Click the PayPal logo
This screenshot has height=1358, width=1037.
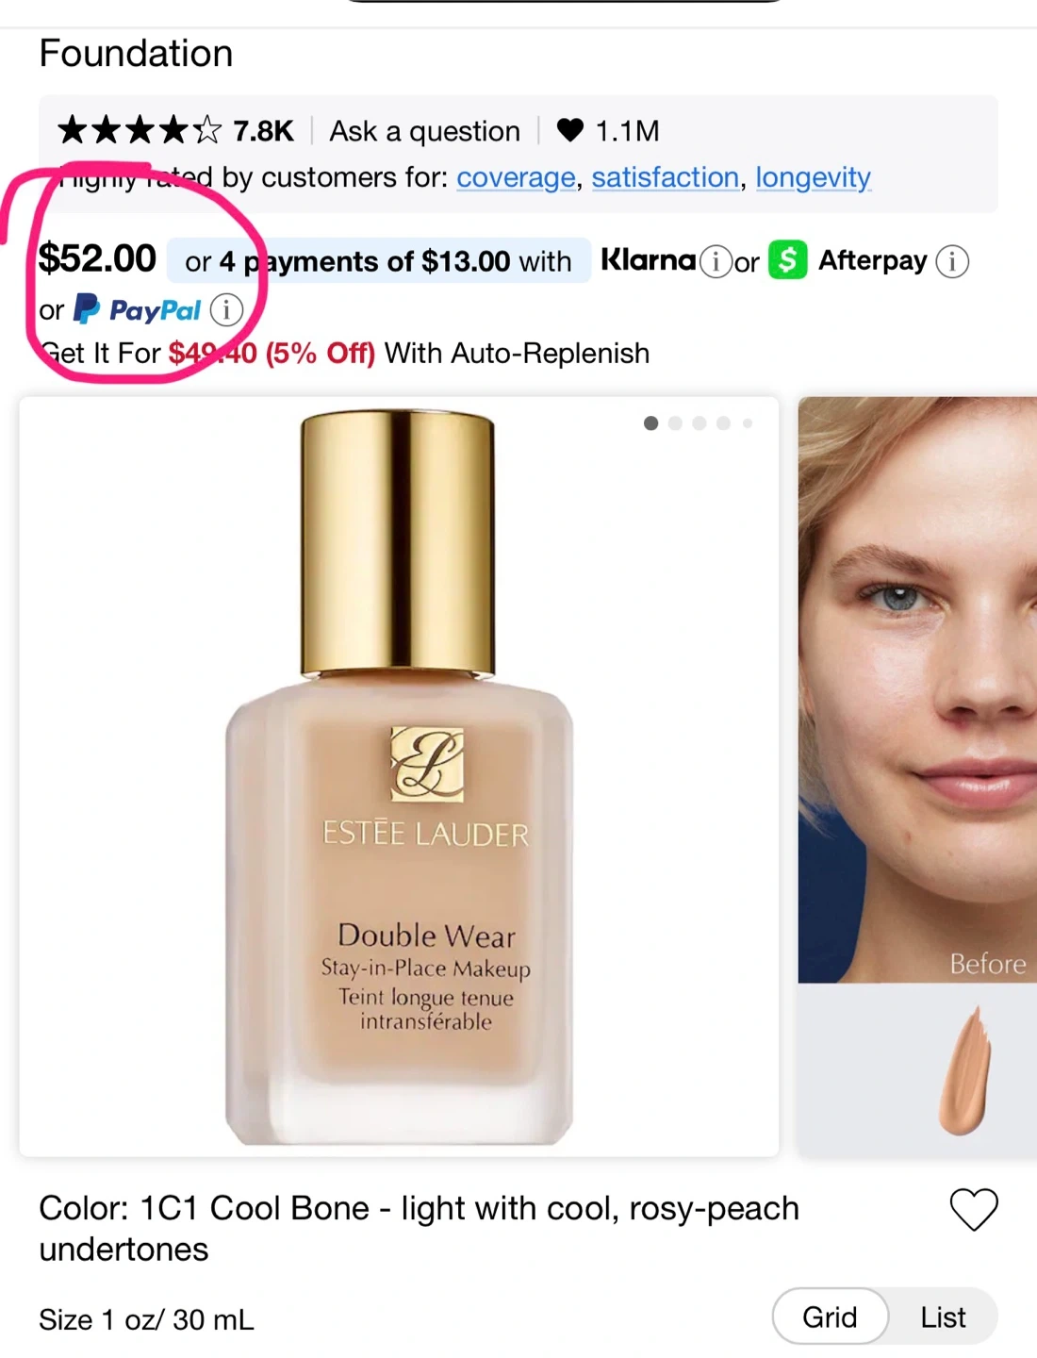click(138, 309)
